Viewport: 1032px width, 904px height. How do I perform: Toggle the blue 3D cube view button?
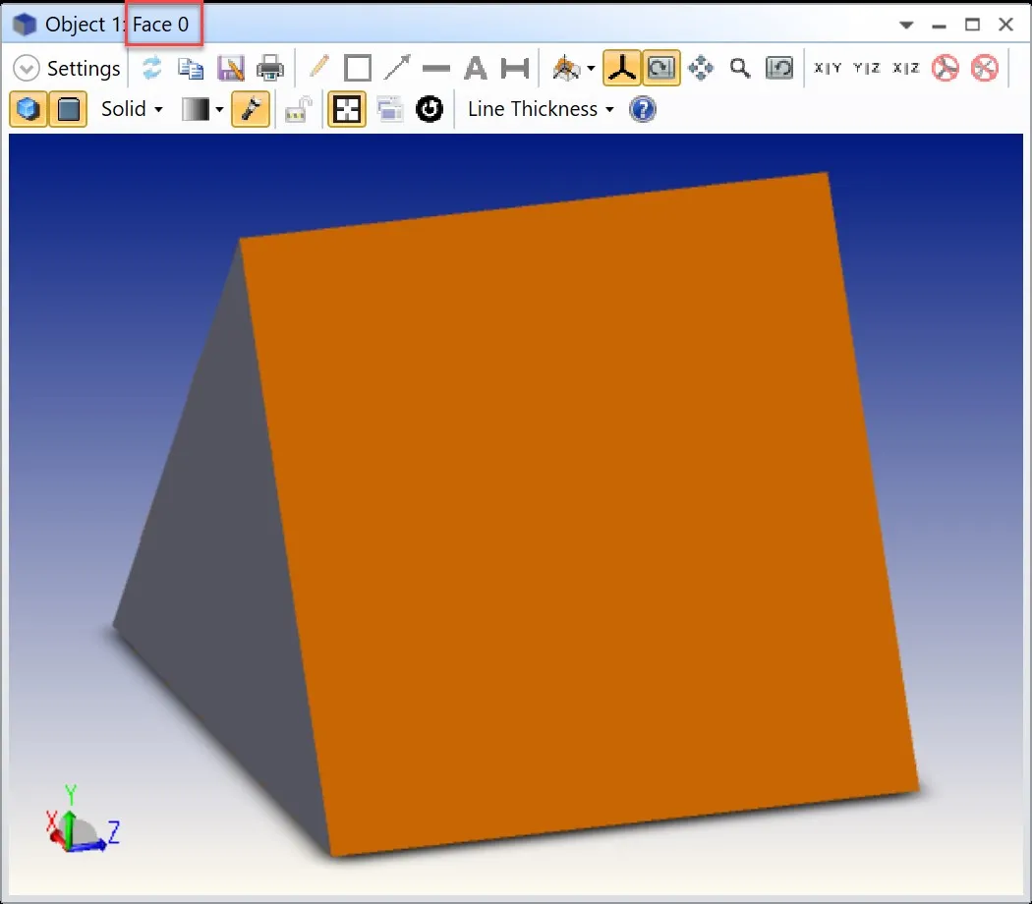(29, 109)
